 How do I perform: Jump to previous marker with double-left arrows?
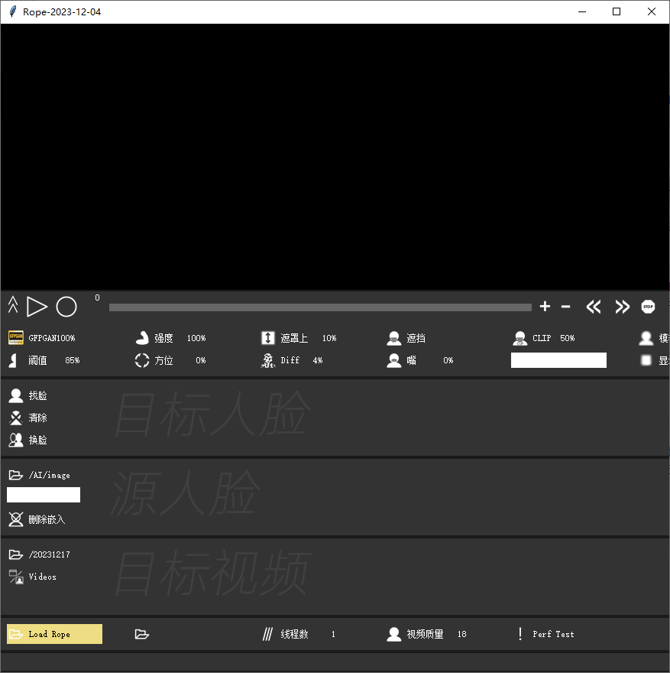594,307
